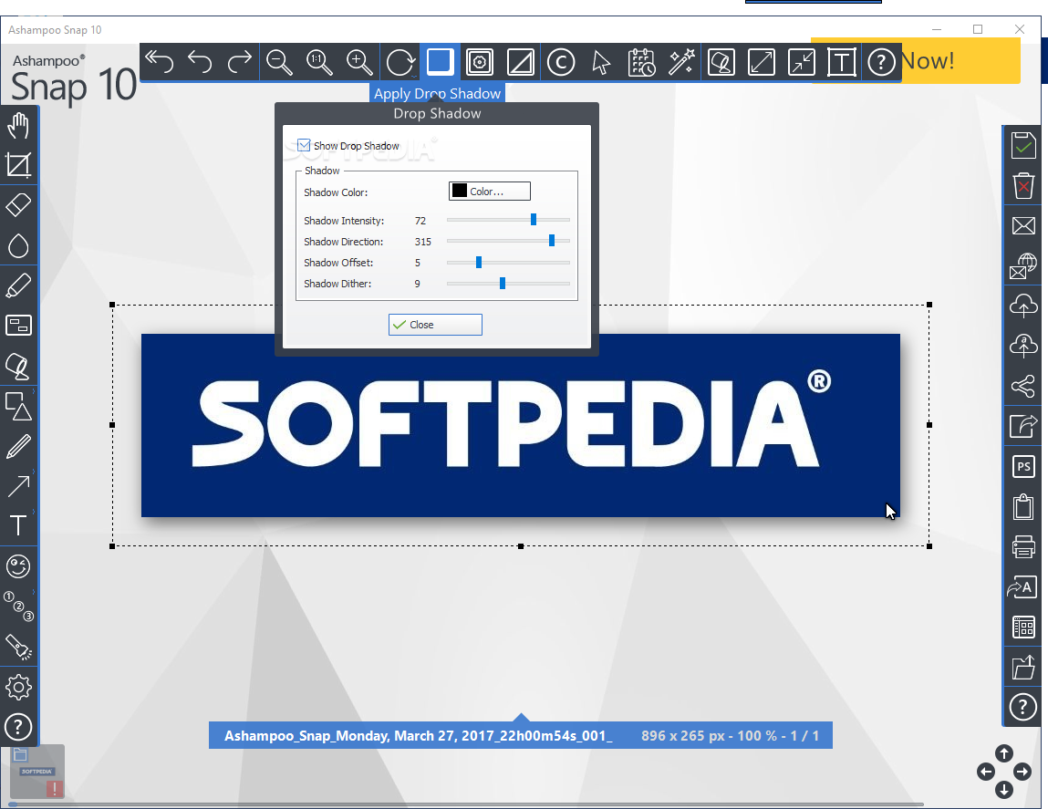This screenshot has width=1048, height=809.
Task: Click the horizontal scrollbar at bottom
Action: pos(465,804)
